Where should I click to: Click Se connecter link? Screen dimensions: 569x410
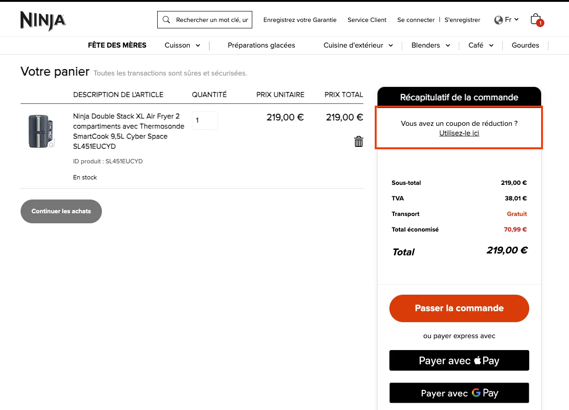(416, 20)
